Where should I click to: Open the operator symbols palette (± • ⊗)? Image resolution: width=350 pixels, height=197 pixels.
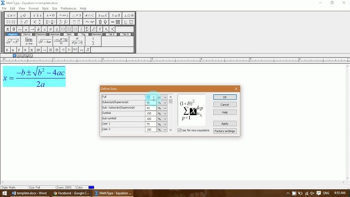pos(50,15)
